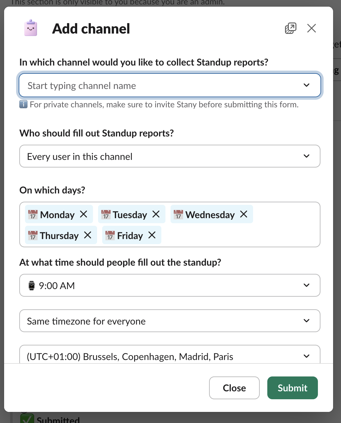Open the 9:00 AM time dropdown
The image size is (341, 423).
pos(170,285)
